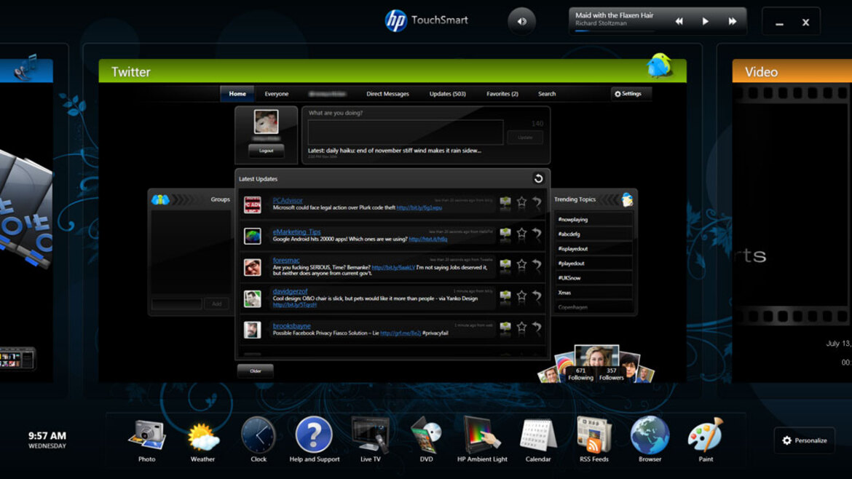Viewport: 852px width, 479px height.
Task: Open the davidgerzof profile link
Action: pyautogui.click(x=290, y=292)
